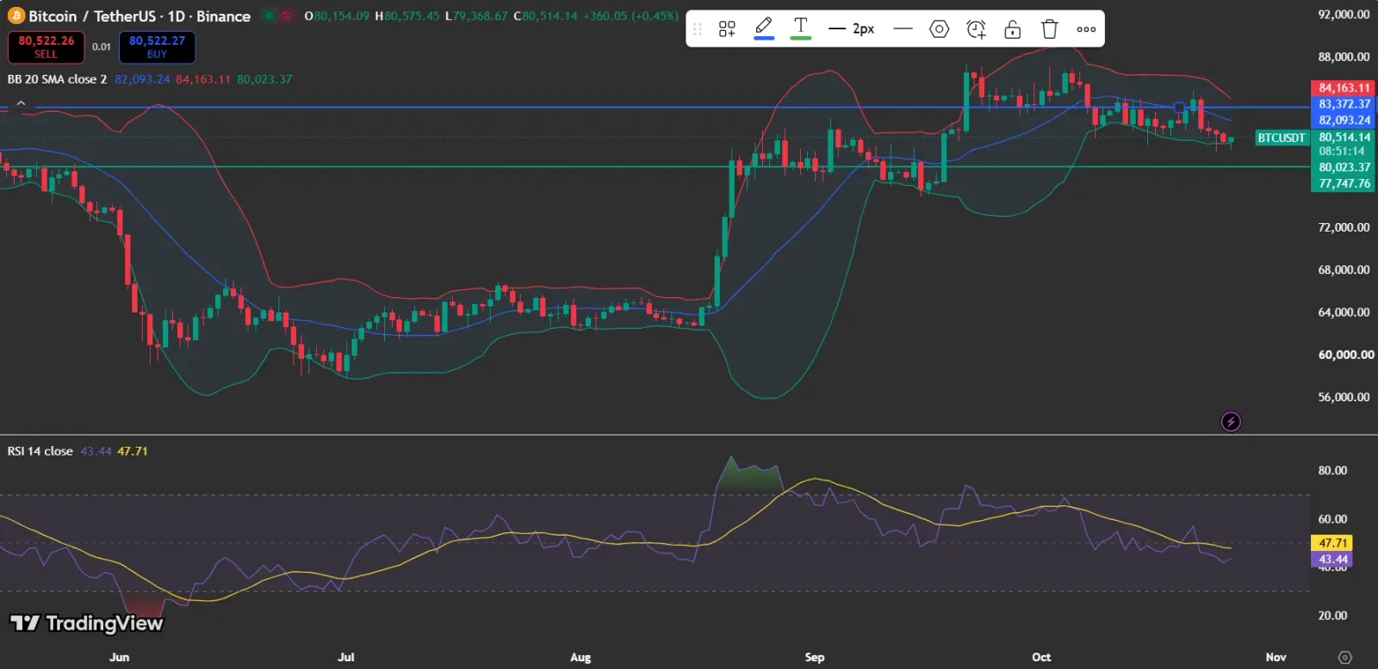Click the TradingView logo
This screenshot has width=1378, height=669.
click(x=86, y=623)
